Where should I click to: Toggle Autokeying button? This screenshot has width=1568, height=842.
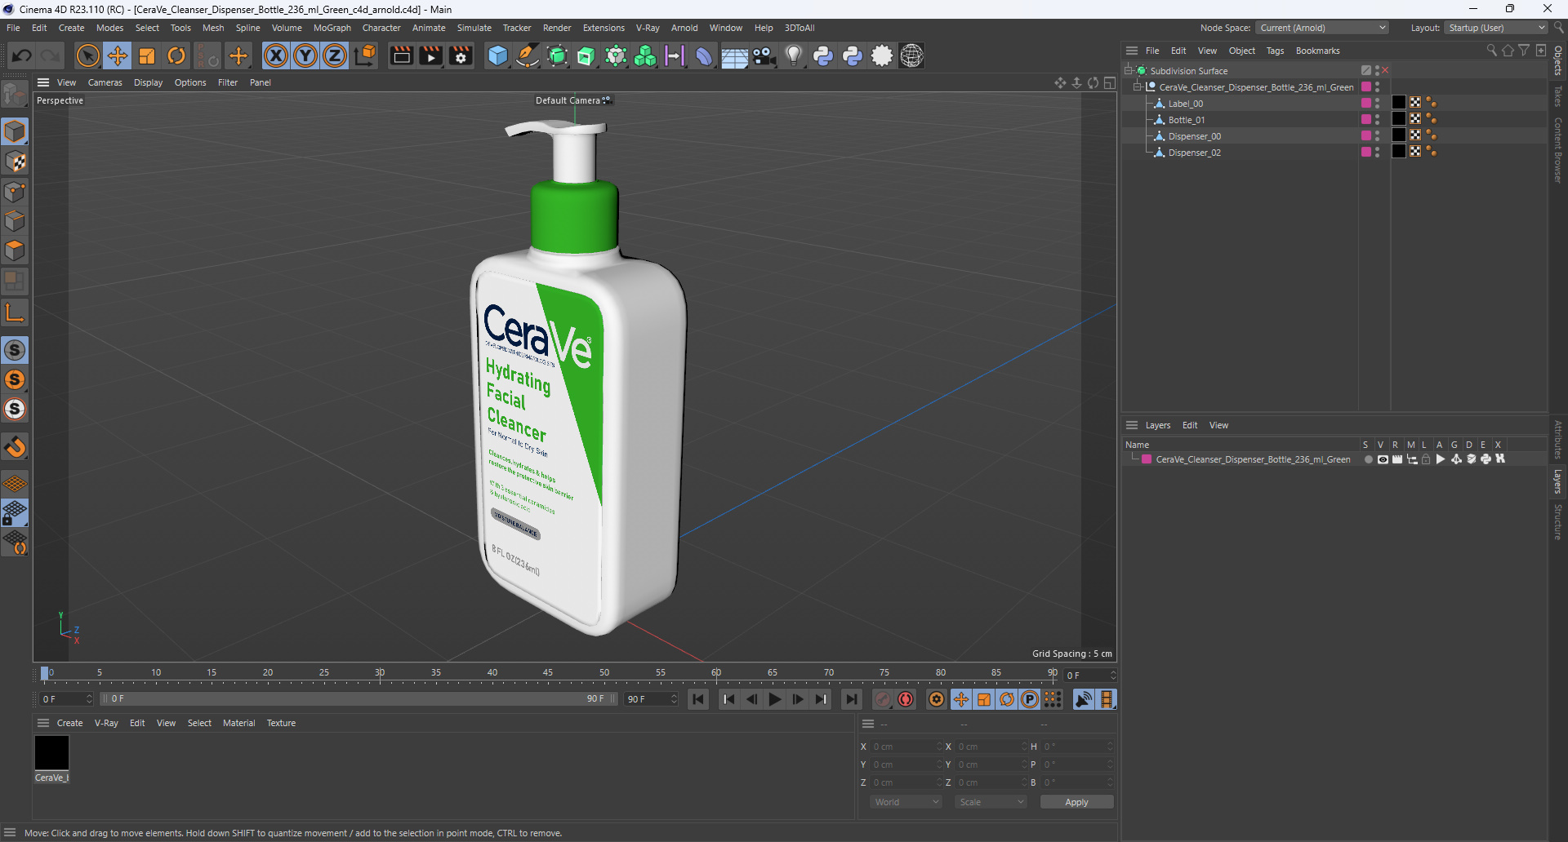coord(906,699)
